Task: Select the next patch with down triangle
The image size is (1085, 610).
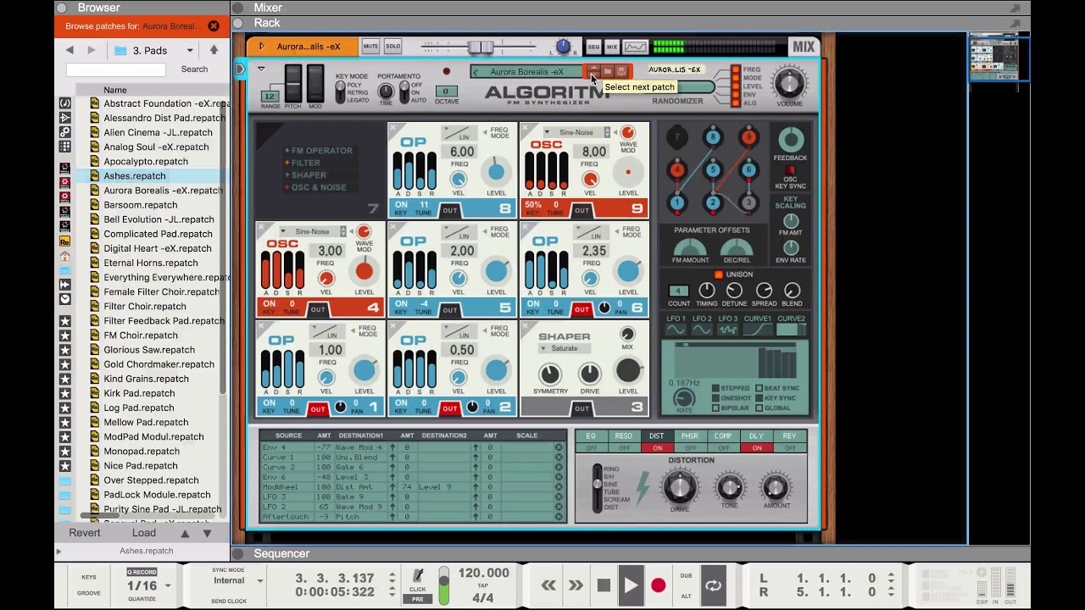Action: (207, 534)
